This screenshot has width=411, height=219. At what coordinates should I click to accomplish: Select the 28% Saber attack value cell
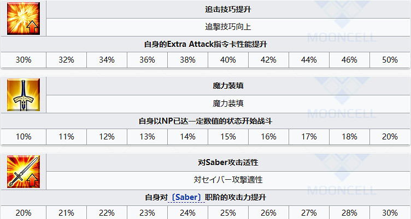pos(349,212)
